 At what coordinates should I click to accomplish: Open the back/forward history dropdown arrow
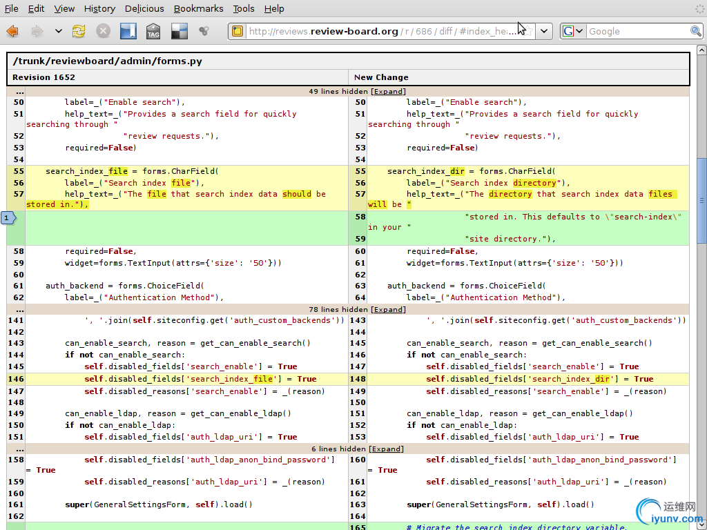(58, 31)
